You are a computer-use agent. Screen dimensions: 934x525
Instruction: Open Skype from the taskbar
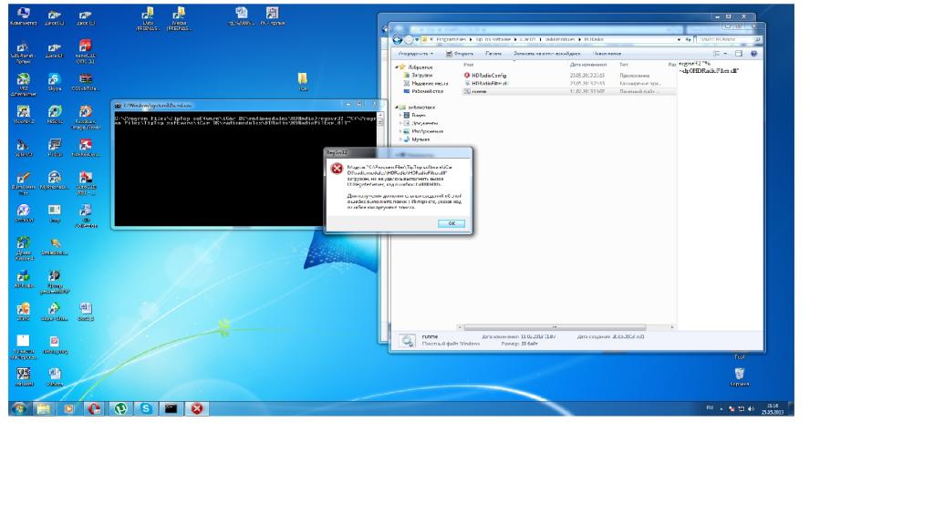145,408
